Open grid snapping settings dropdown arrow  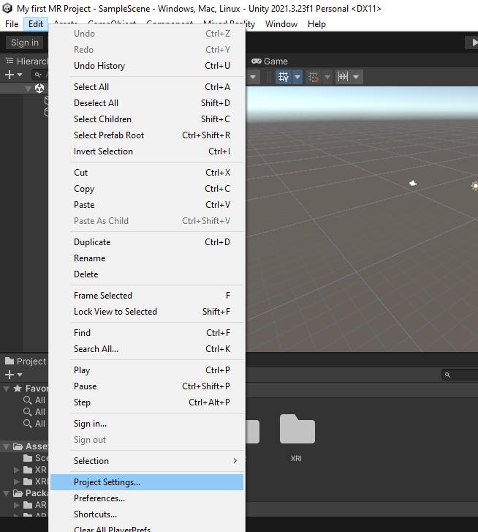327,77
